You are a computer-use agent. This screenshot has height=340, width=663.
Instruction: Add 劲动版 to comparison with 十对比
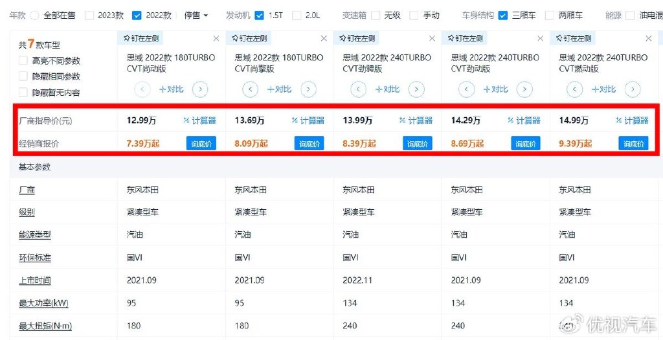[495, 89]
